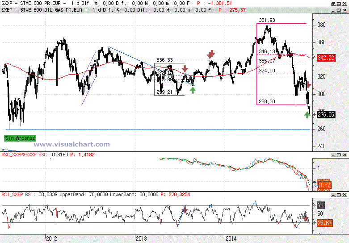Click the LowerBand: 30,0000 text in RSI header

tap(134, 194)
